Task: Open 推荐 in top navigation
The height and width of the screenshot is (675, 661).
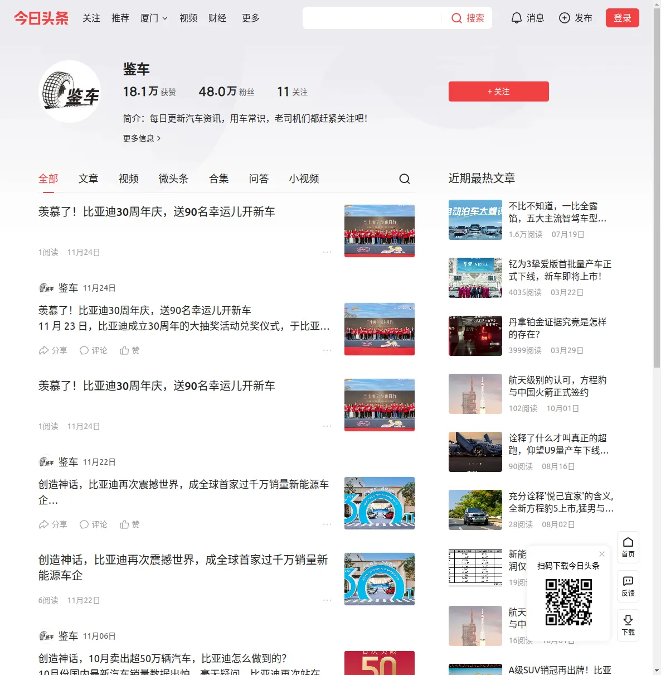Action: tap(120, 18)
